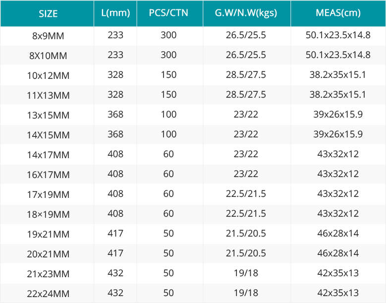Click the 13x15MM size cell
This screenshot has height=303, width=386.
pyautogui.click(x=48, y=115)
